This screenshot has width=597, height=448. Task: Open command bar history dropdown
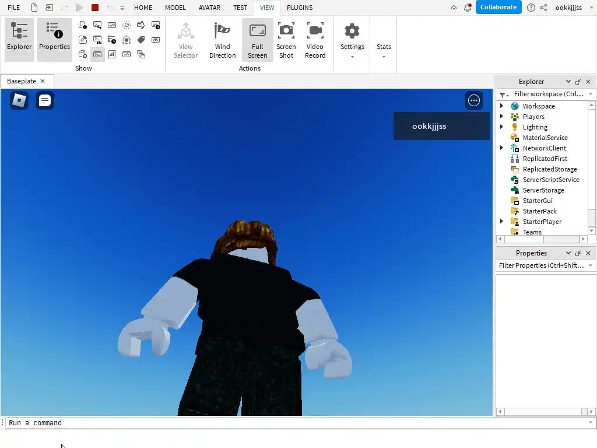click(591, 422)
